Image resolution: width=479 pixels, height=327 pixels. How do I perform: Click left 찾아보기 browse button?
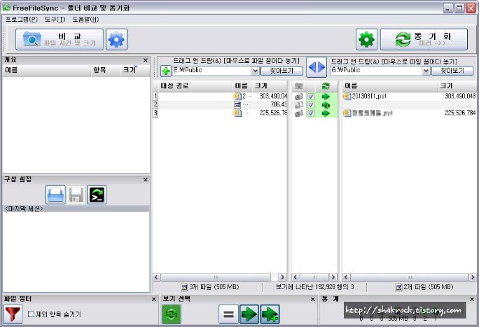282,71
